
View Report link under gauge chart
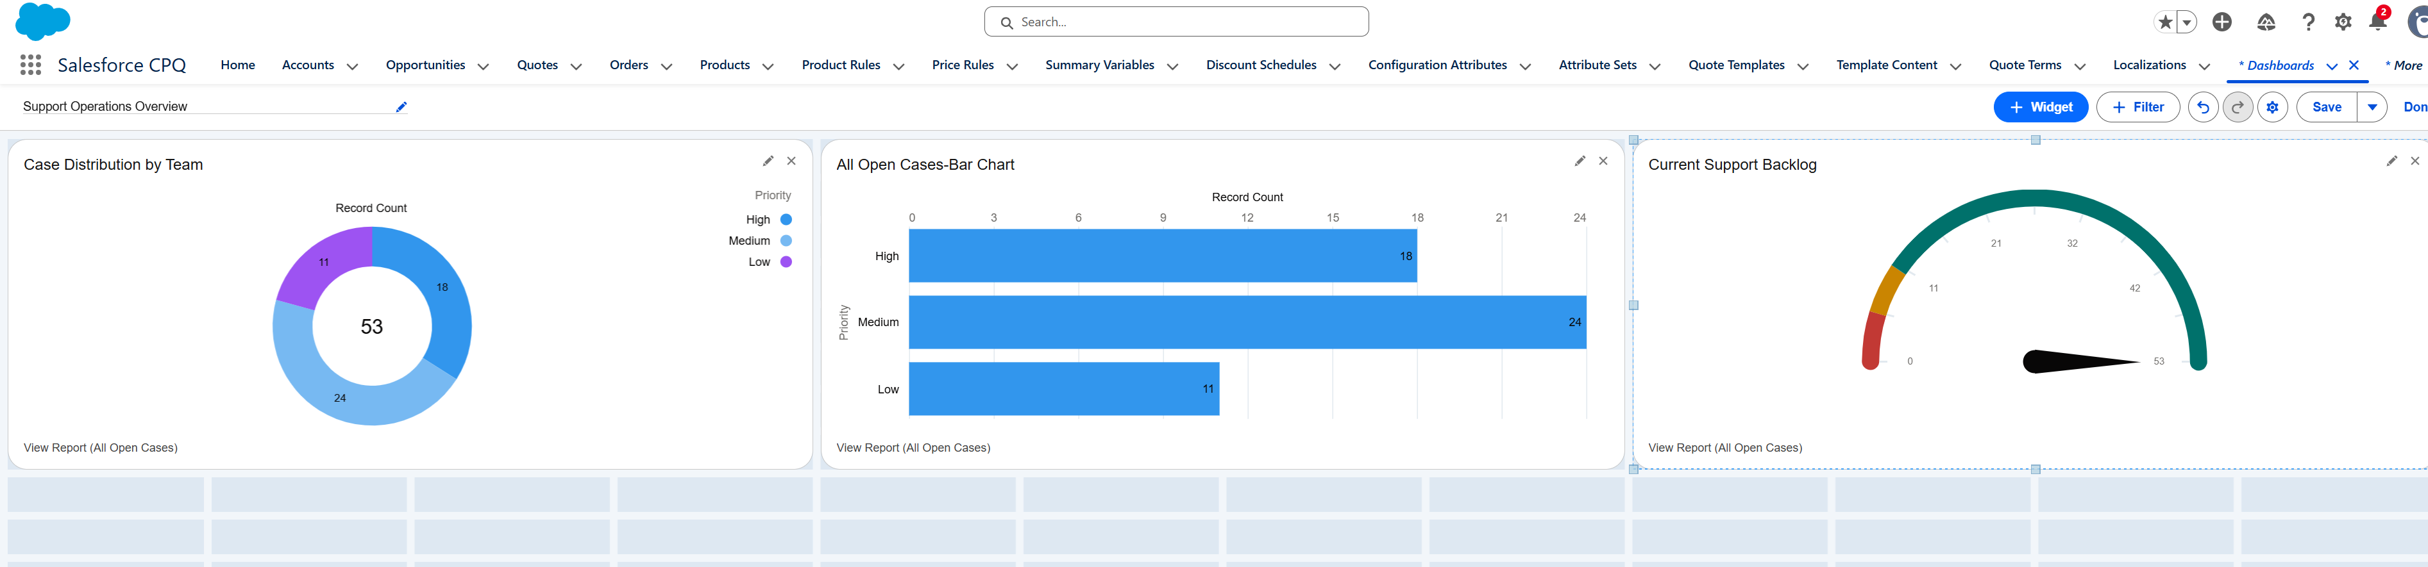point(1725,447)
